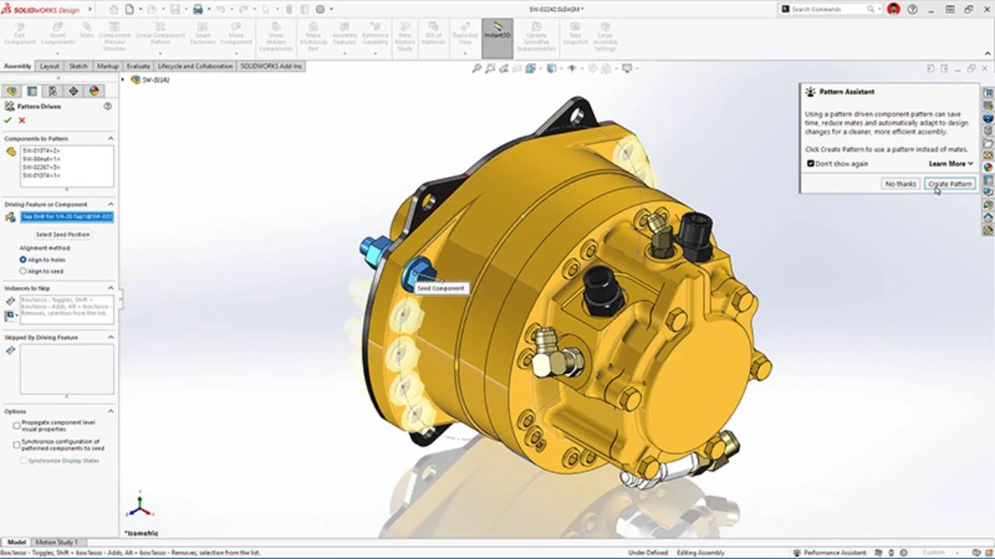Open the DimXpert crosshair tab icon
Viewport: 995px width, 559px height.
74,91
